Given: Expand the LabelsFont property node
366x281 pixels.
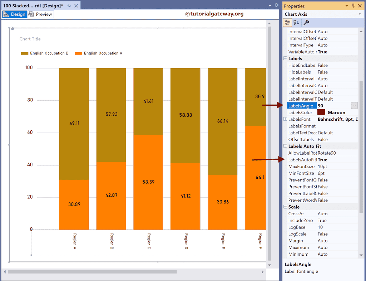Looking at the screenshot, I should 285,119.
